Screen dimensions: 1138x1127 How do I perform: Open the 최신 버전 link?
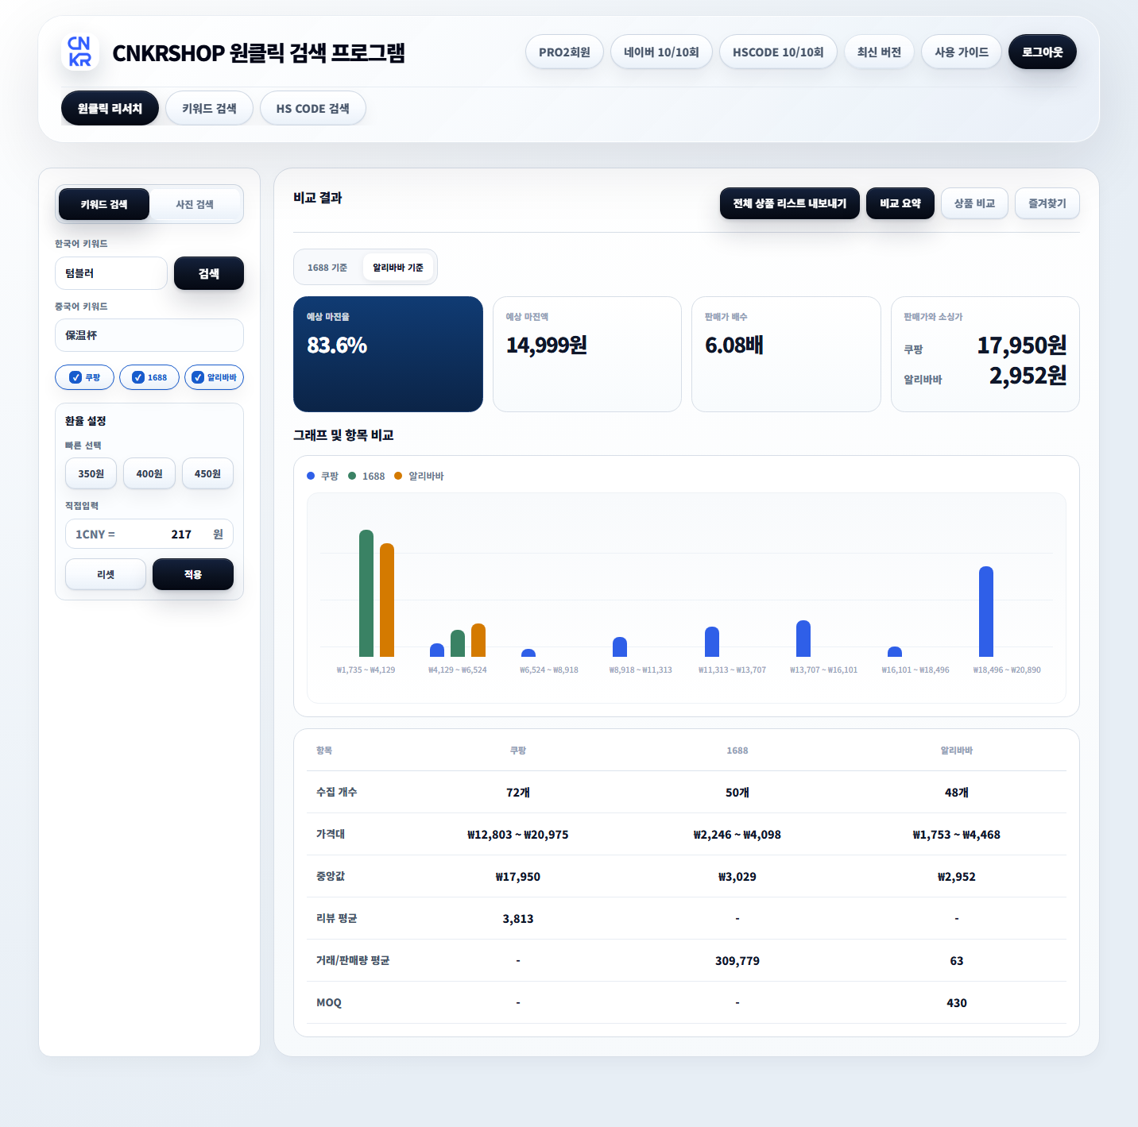coord(879,52)
